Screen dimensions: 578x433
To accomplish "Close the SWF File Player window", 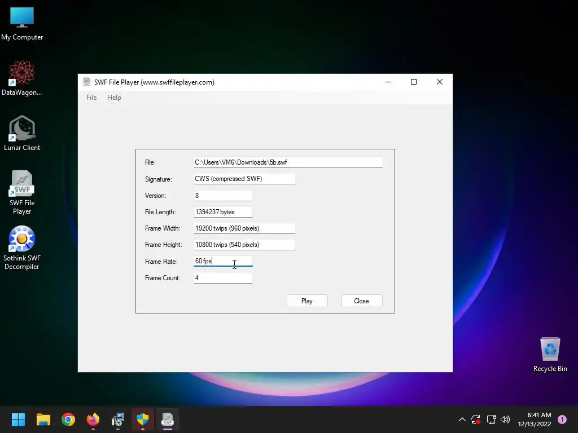I will [439, 82].
